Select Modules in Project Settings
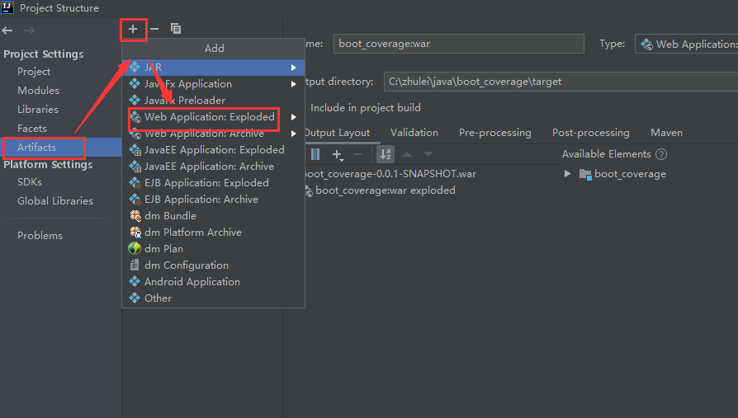This screenshot has width=738, height=418. point(38,91)
